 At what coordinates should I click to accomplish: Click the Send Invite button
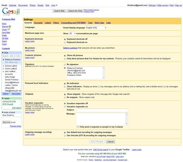coord(6,122)
